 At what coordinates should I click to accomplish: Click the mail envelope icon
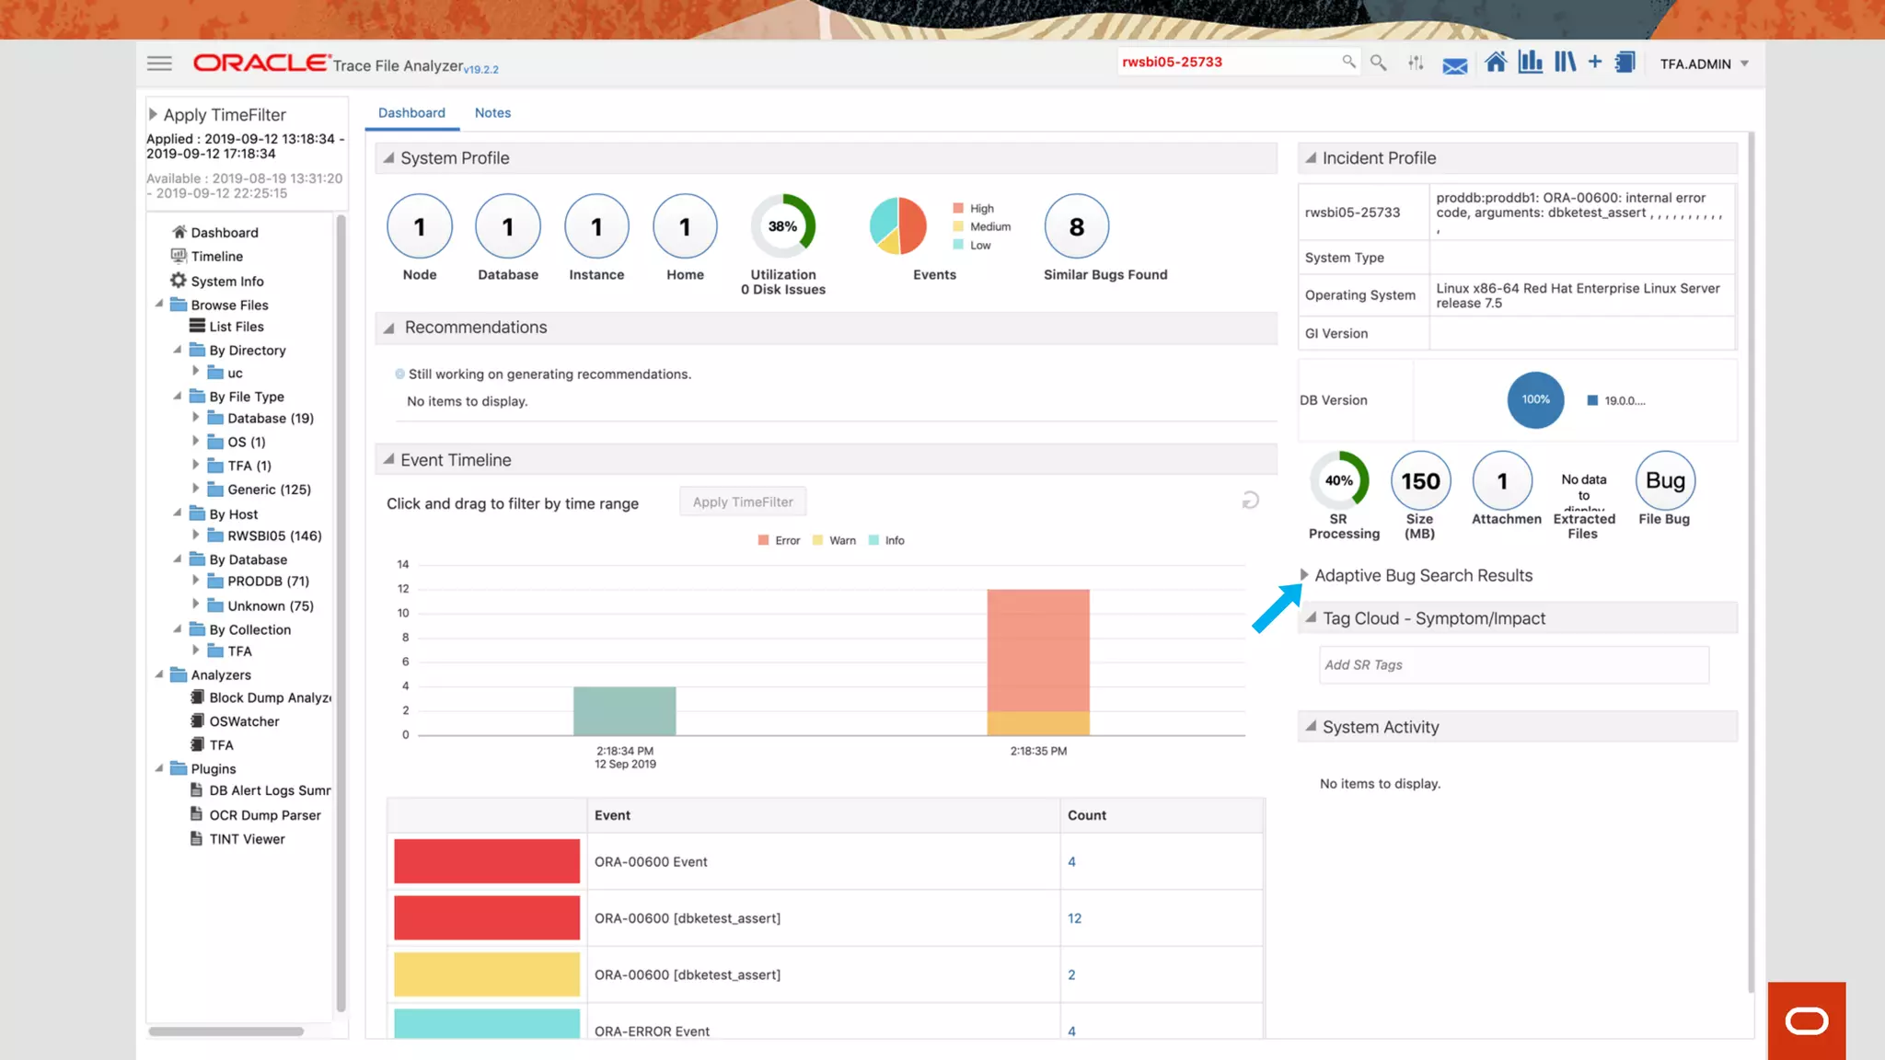tap(1454, 65)
